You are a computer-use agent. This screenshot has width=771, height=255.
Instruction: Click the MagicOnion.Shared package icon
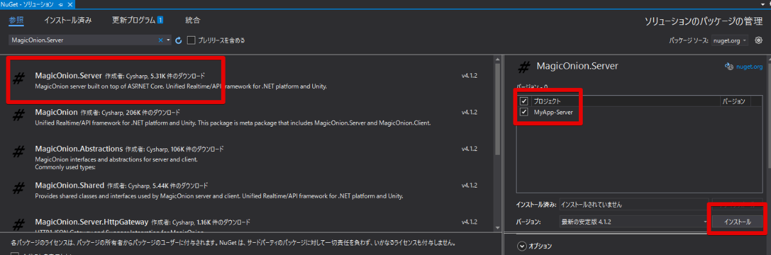[x=19, y=189]
